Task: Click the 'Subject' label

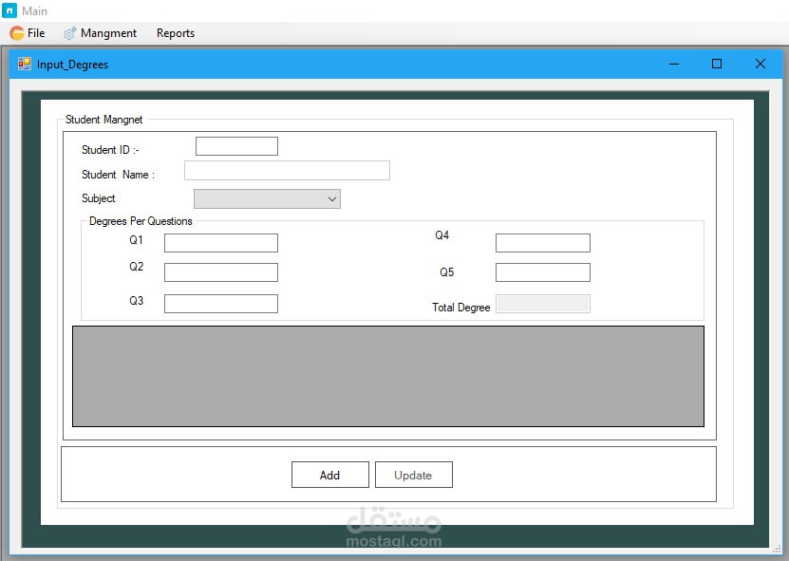Action: (98, 198)
